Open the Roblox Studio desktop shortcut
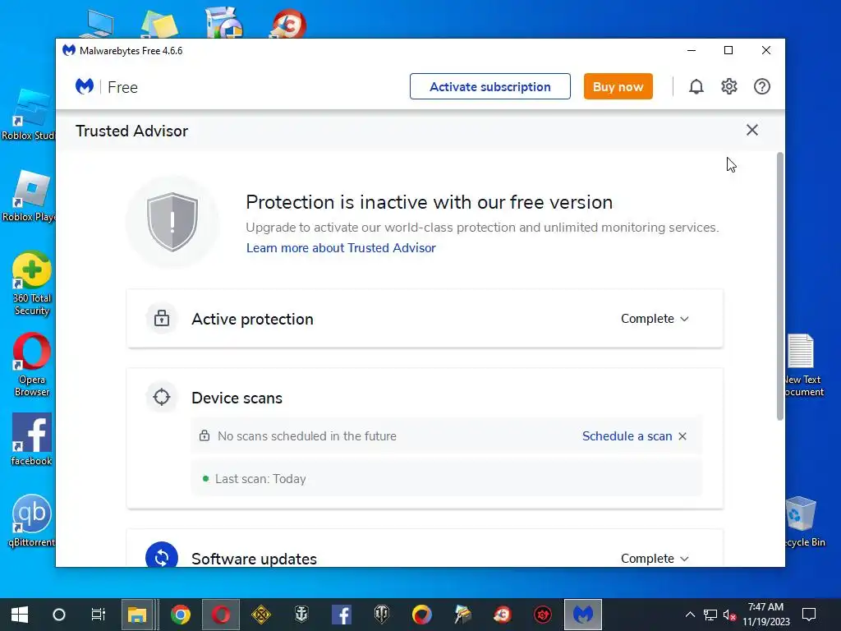Viewport: 841px width, 631px height. (x=30, y=115)
